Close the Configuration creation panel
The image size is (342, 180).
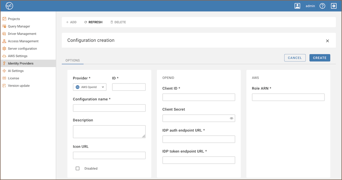328,41
